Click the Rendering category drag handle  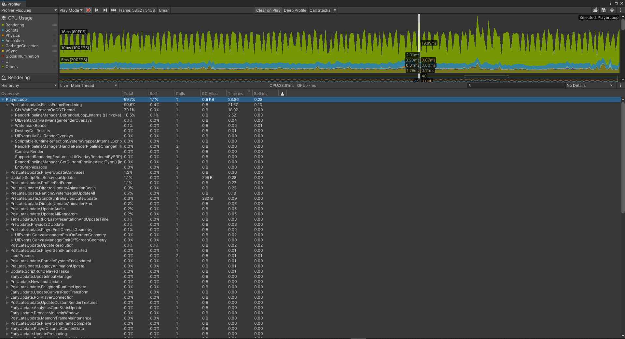55,25
